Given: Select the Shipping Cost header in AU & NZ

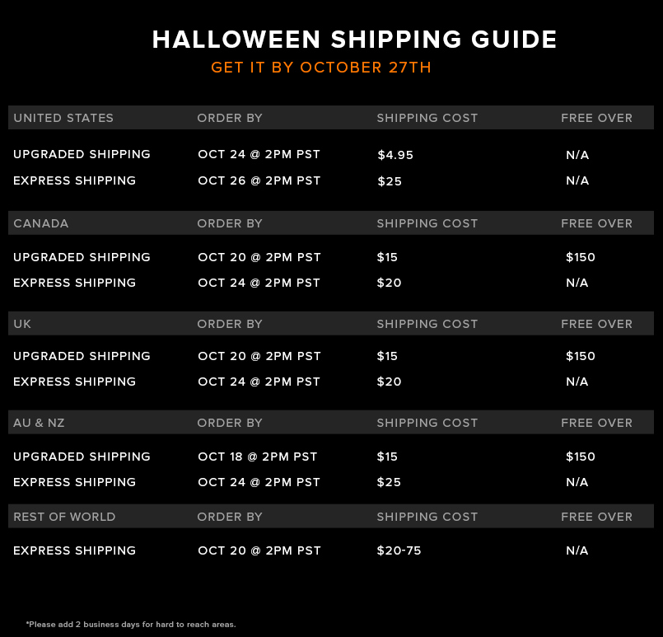Looking at the screenshot, I should [x=427, y=423].
